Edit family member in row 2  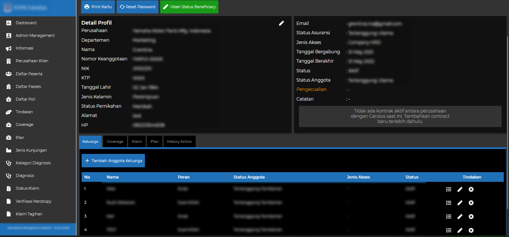(x=460, y=203)
